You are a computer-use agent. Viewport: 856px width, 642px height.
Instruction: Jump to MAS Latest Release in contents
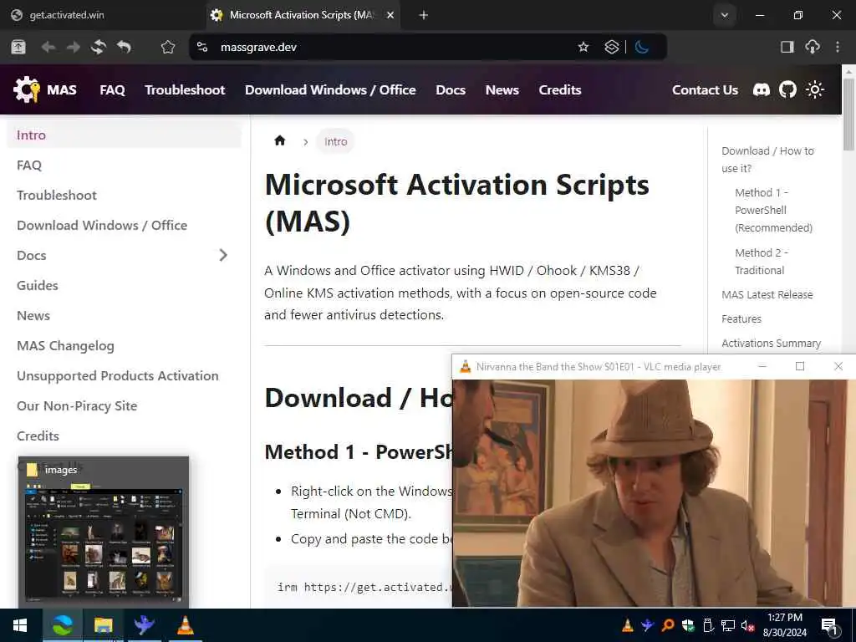click(x=767, y=294)
